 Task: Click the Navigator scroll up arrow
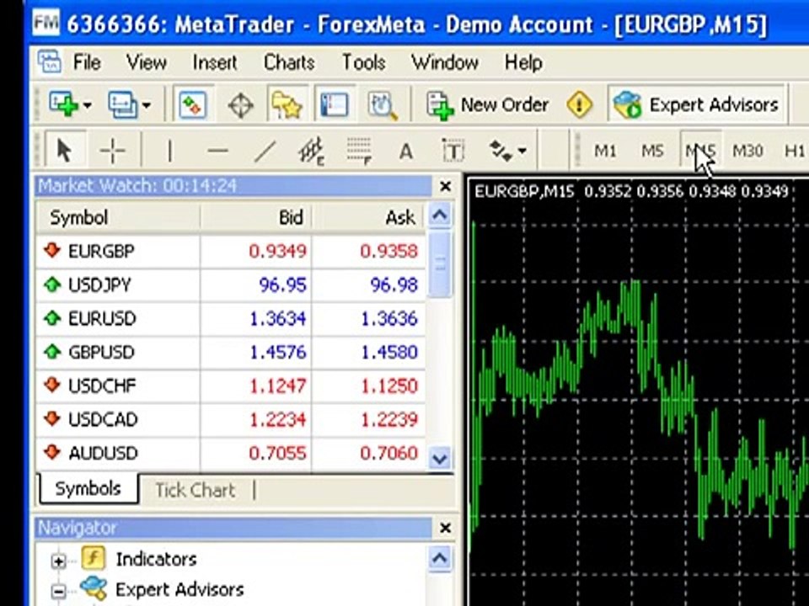[440, 558]
